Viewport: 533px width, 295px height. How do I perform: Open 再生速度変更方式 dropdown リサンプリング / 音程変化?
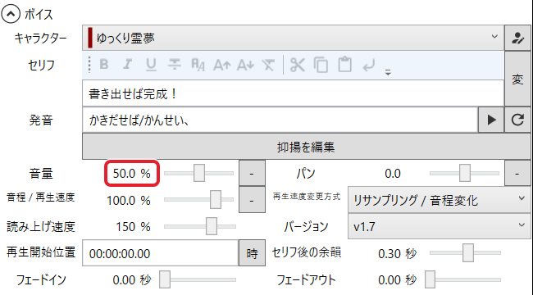(x=440, y=199)
